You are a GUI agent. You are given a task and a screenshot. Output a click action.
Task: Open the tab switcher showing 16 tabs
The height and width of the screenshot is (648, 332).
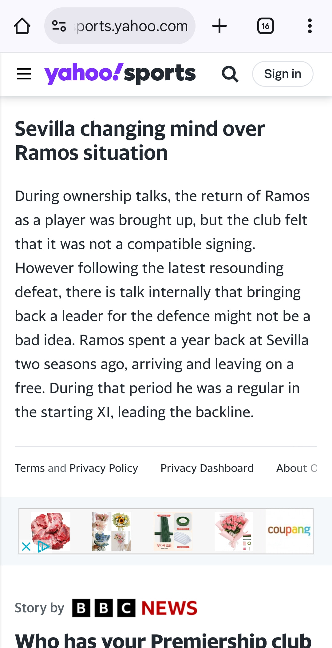[265, 26]
